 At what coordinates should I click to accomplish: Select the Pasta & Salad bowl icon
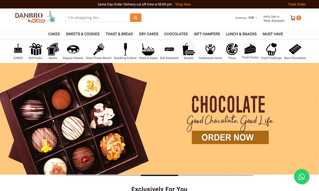148,49
